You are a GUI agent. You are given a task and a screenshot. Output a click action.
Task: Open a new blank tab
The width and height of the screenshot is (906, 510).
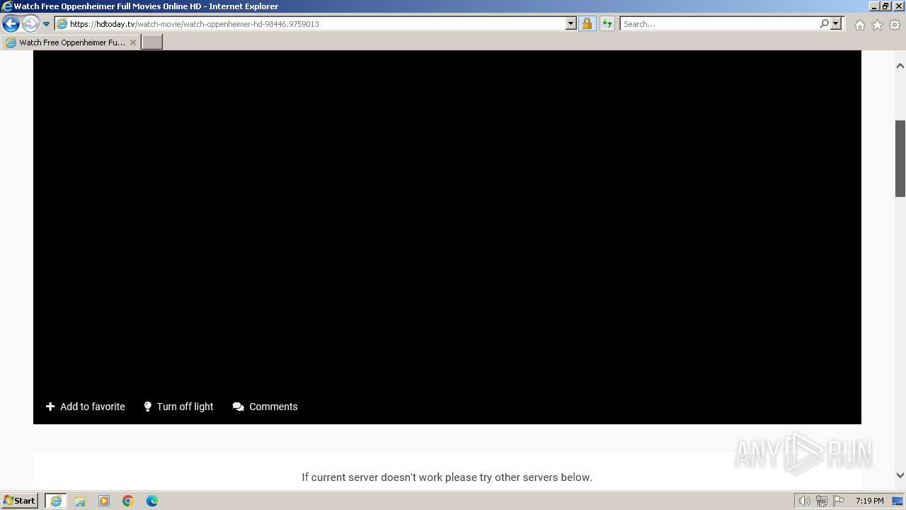(x=151, y=42)
